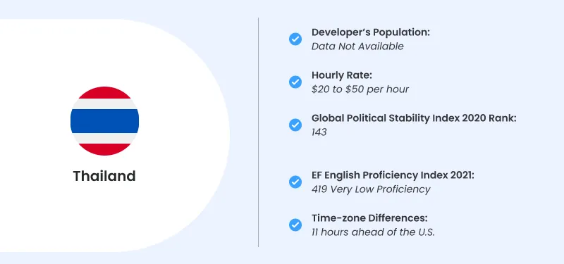Click checkmark beside Time-zone Differences
Viewport: 564px width, 264px height.
tap(295, 225)
